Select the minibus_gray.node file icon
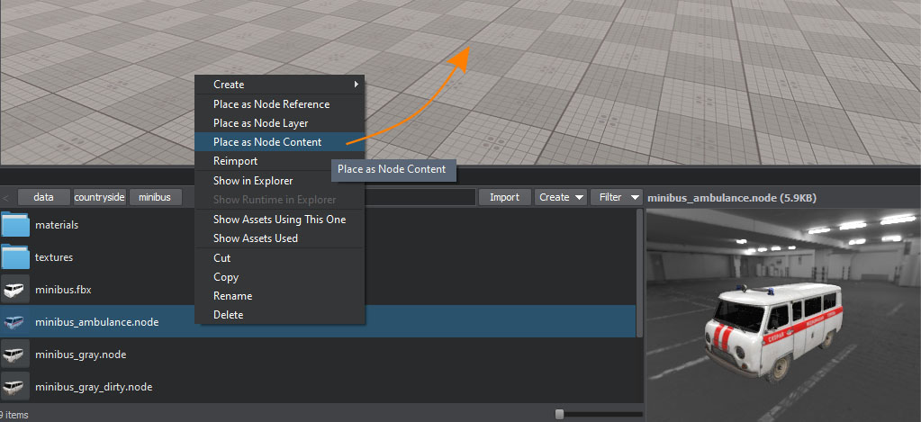 (x=15, y=355)
